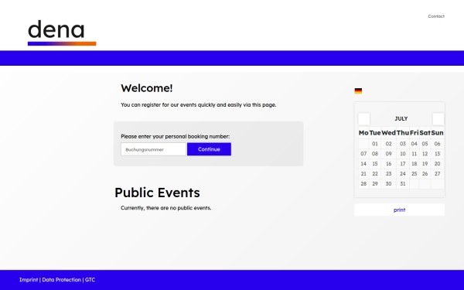Click the Welcome! heading
464x290 pixels.
click(x=147, y=88)
